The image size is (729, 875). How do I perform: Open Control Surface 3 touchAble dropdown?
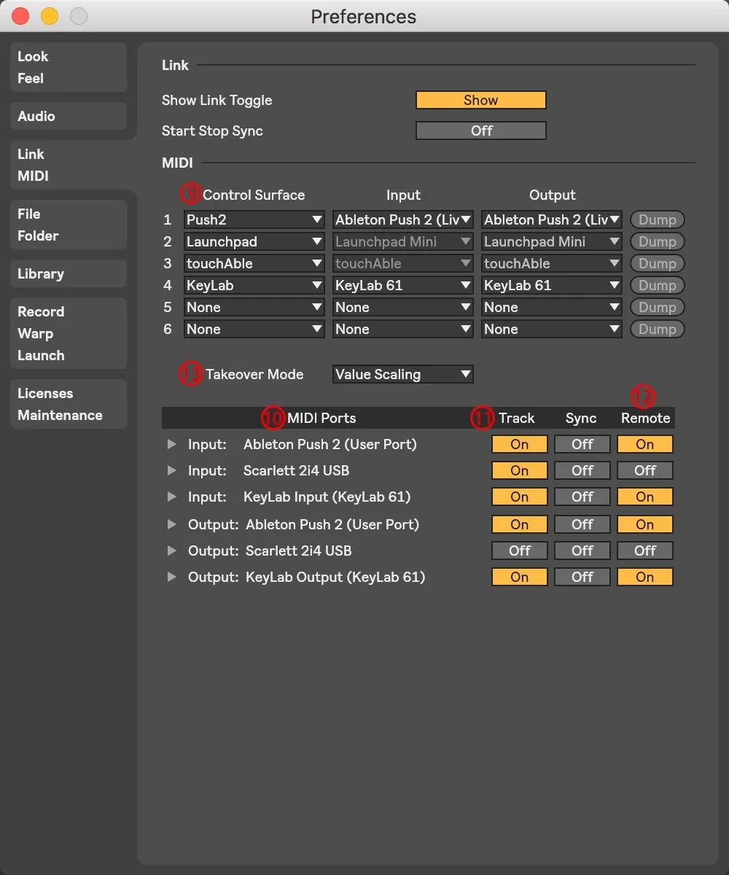coord(254,263)
